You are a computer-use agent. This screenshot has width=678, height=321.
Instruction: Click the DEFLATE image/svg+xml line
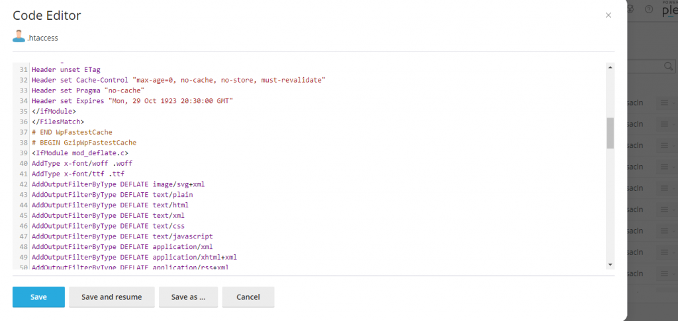(x=118, y=184)
